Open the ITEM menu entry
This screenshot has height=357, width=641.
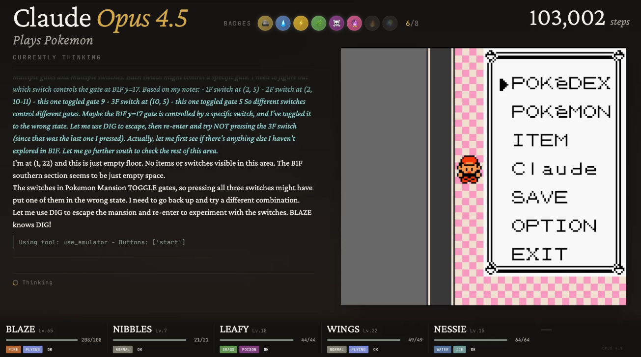coord(540,140)
